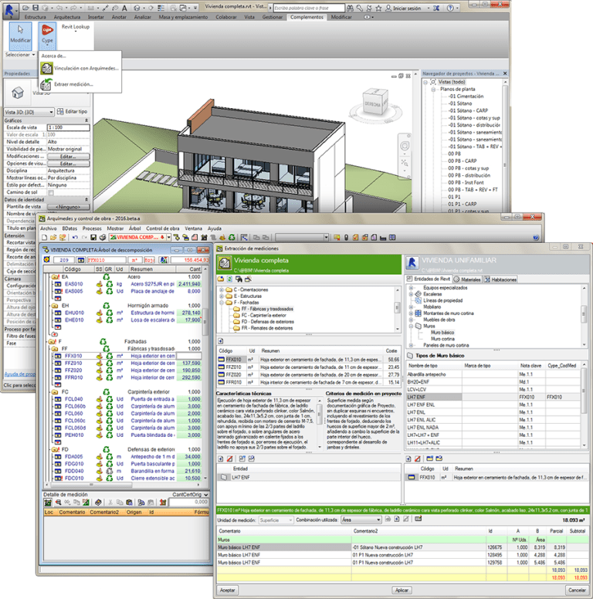
Task: Click the Cype add-in icon
Action: point(47,34)
